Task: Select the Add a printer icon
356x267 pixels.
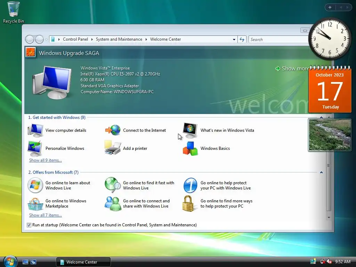Action: point(113,148)
